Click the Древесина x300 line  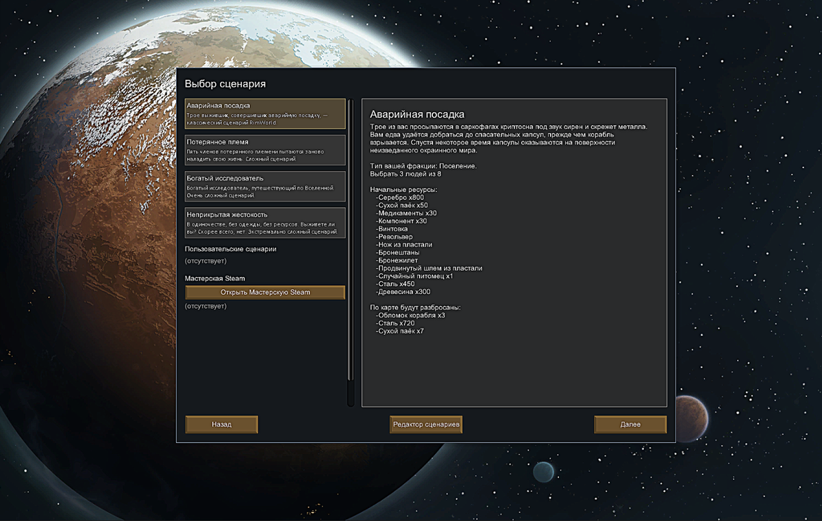point(403,292)
